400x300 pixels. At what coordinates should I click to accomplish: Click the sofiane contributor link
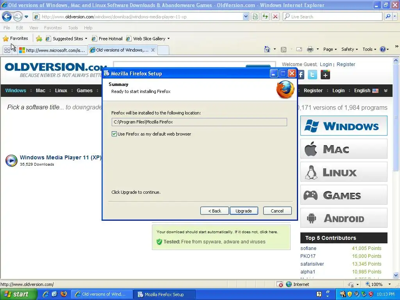click(308, 248)
